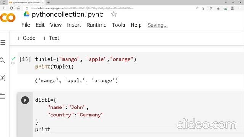Click the green checkmark on cell 15
The width and height of the screenshot is (244, 137).
(14, 58)
